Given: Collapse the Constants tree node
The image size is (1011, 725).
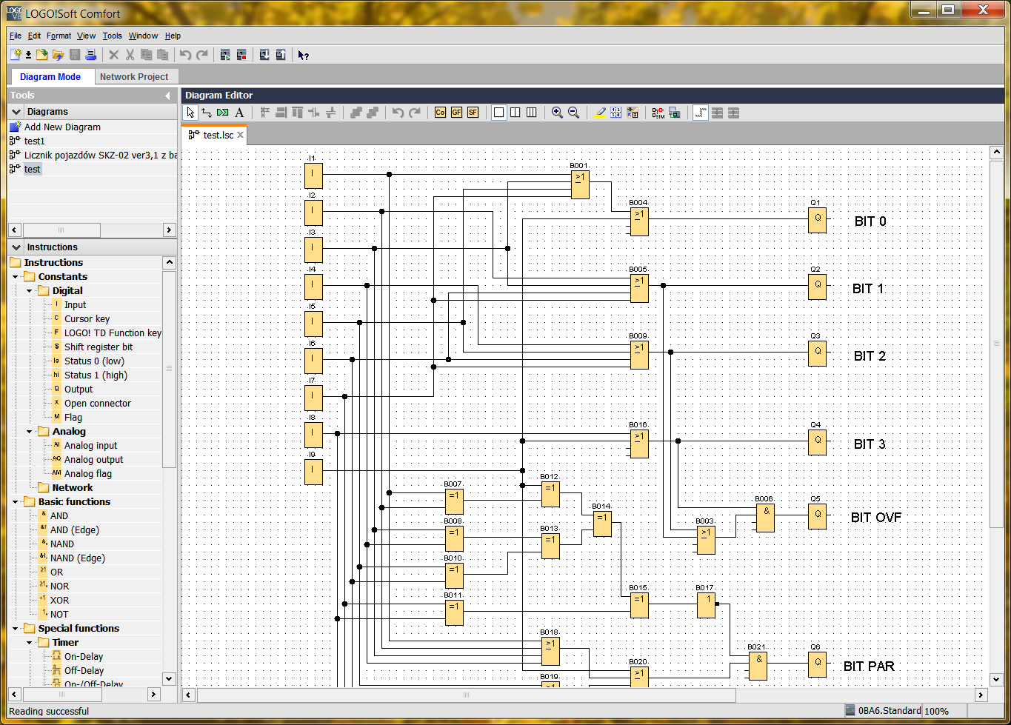Looking at the screenshot, I should (16, 277).
